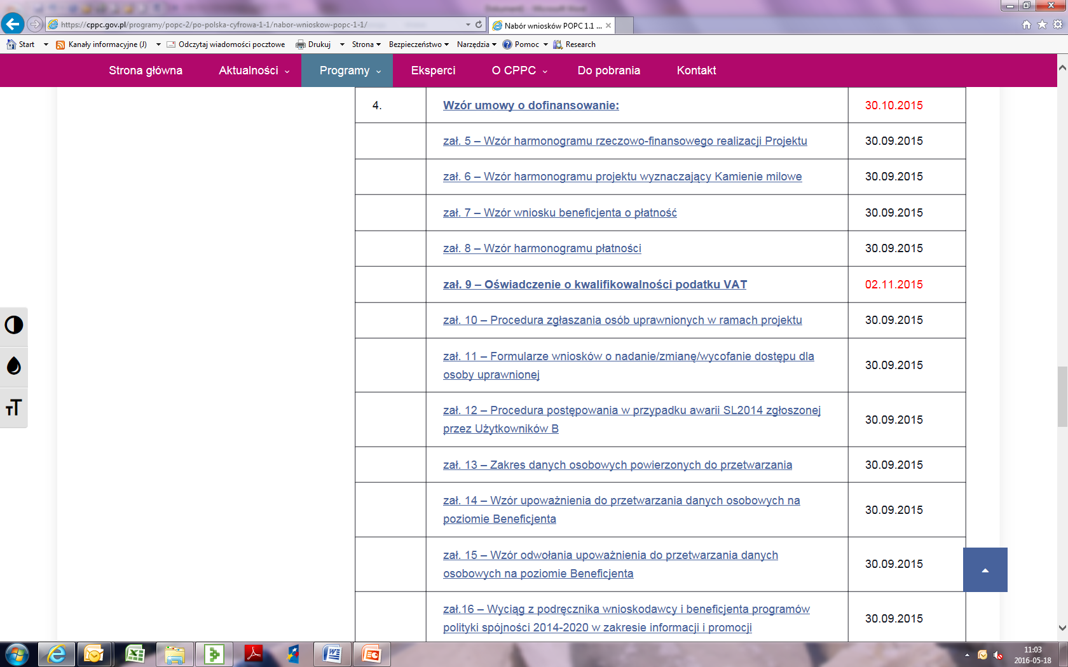The height and width of the screenshot is (667, 1068).
Task: Click the vertical scrollbar thumb
Action: 1062,396
